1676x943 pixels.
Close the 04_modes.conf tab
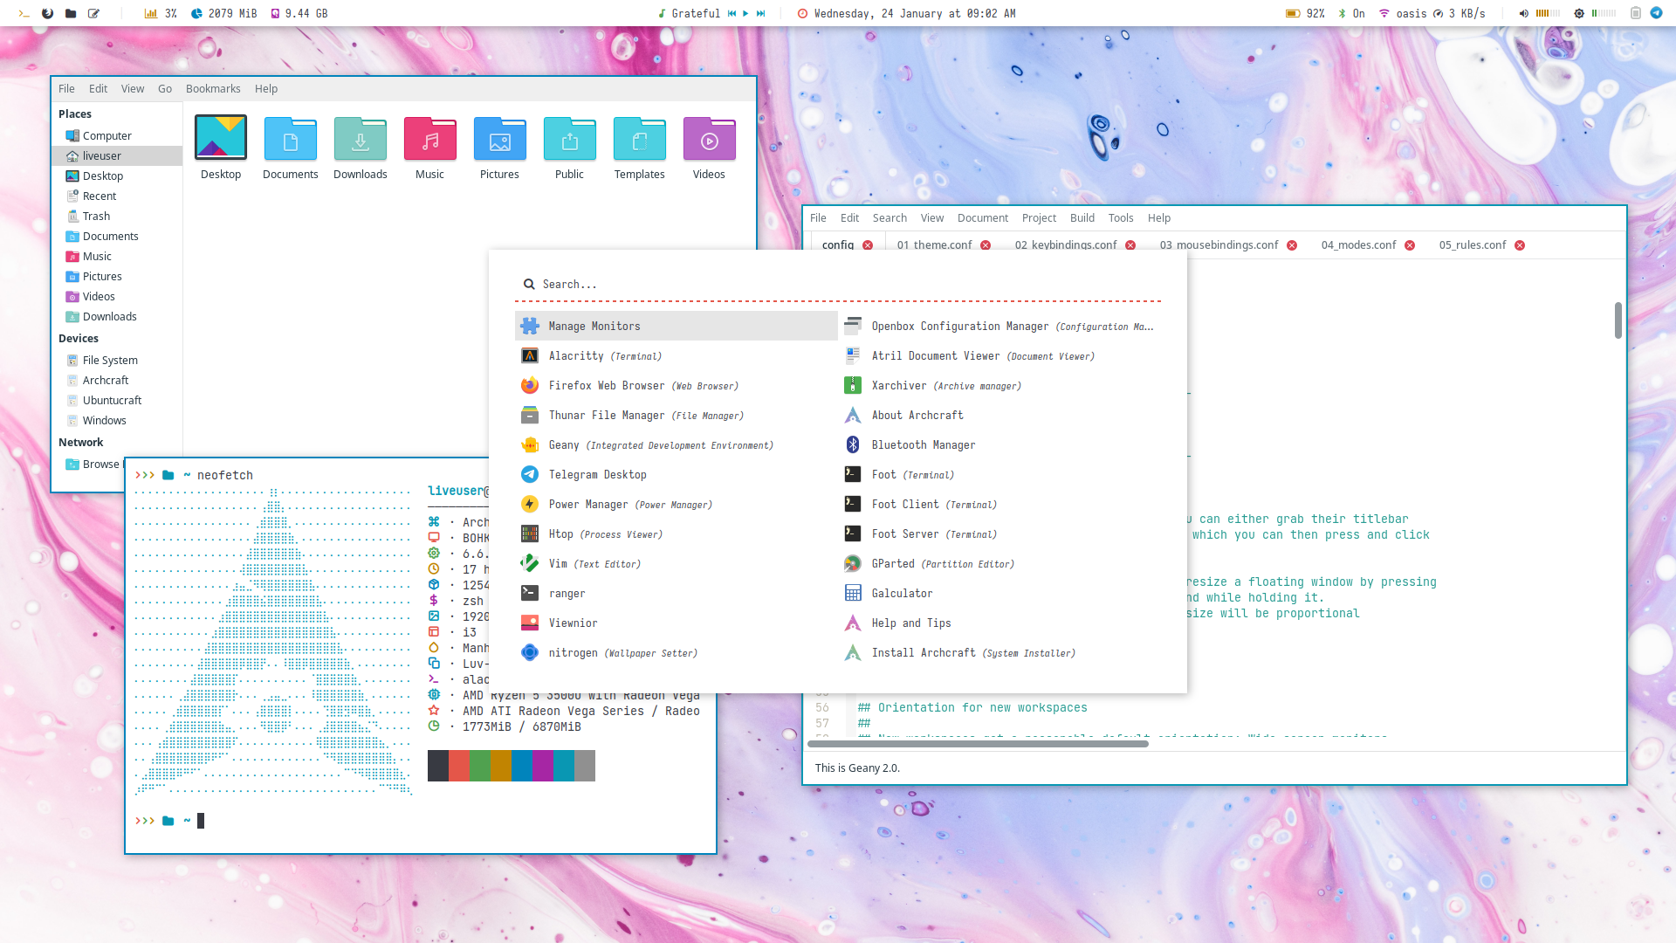coord(1410,245)
